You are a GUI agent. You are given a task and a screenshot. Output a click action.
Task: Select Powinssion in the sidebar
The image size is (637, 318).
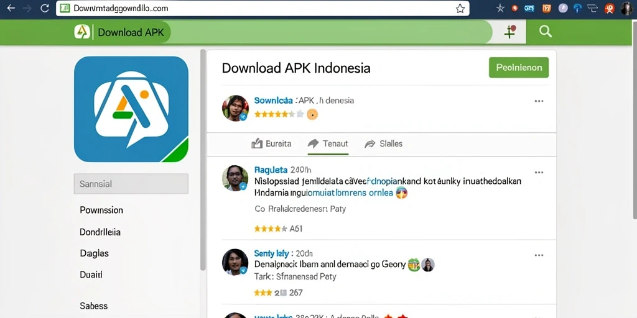pos(101,210)
